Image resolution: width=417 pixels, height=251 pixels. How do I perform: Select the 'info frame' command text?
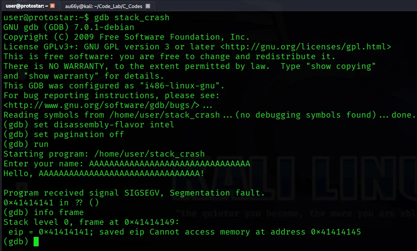(x=59, y=212)
